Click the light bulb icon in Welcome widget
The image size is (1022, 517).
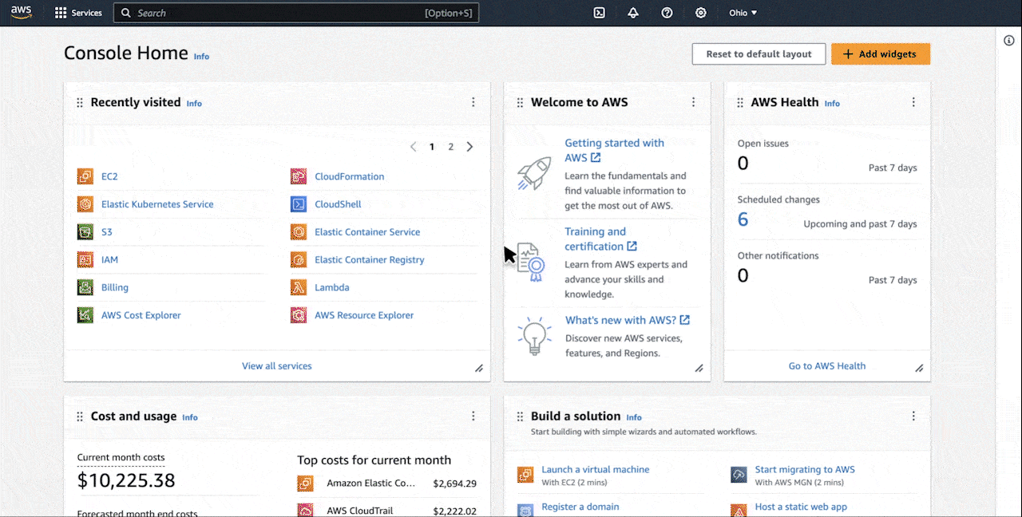click(534, 336)
